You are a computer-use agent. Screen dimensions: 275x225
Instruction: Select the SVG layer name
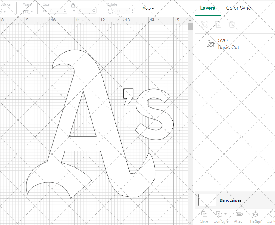(223, 40)
